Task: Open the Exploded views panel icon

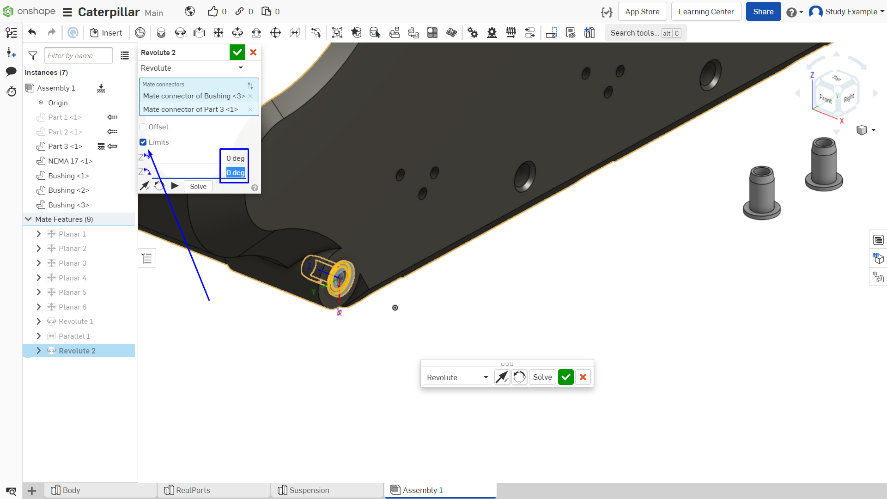Action: (878, 278)
